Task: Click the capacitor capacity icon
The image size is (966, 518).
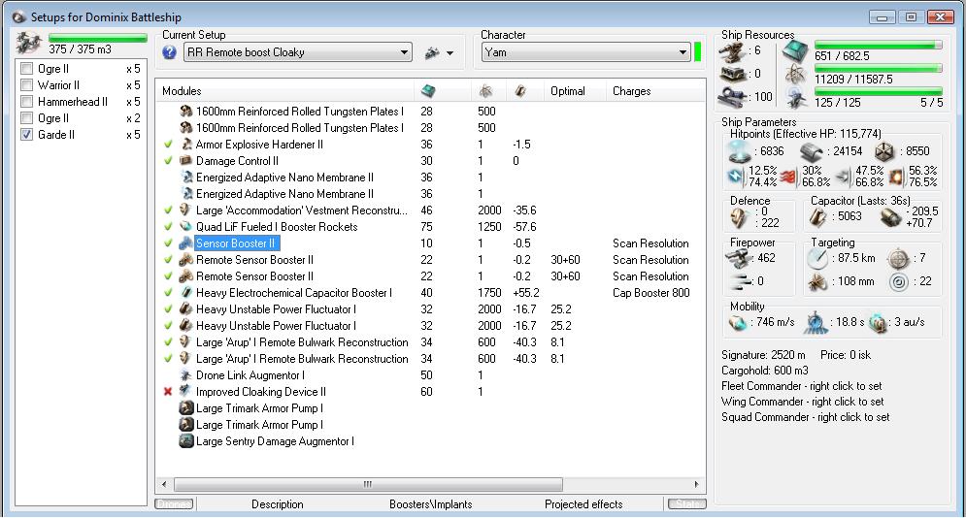Action: 818,216
